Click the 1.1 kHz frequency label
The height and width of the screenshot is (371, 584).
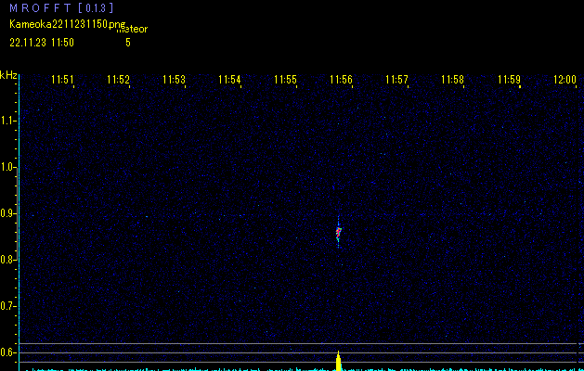7,121
